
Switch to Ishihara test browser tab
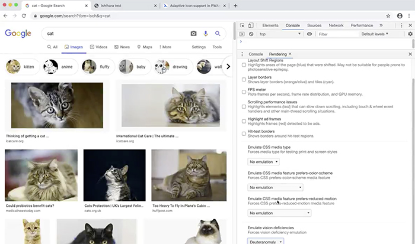click(126, 5)
